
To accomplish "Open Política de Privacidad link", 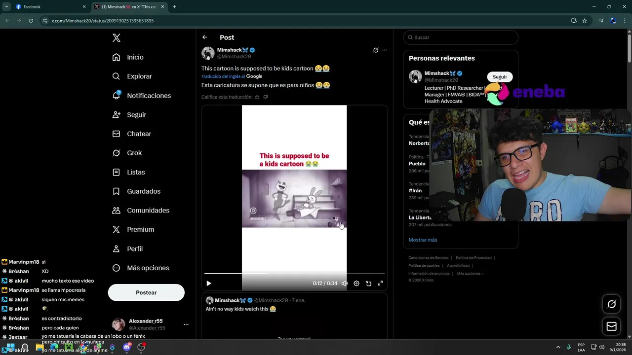I will (474, 258).
